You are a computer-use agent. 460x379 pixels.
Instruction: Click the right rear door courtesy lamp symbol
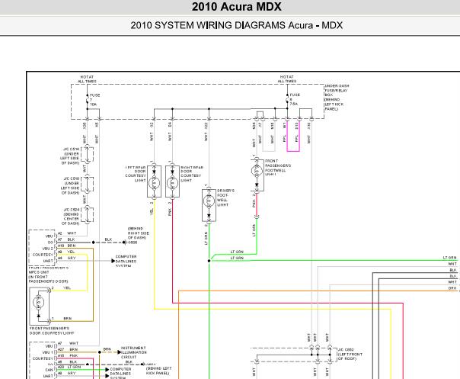(172, 183)
